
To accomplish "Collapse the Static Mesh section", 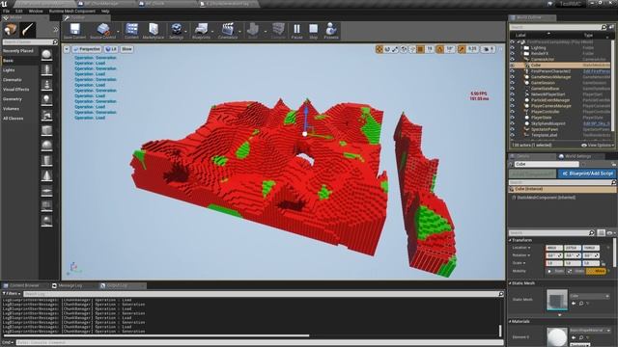I will [x=510, y=283].
